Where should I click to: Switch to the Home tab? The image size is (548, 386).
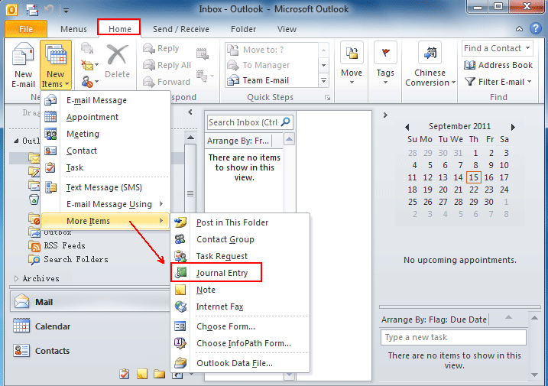click(x=119, y=29)
